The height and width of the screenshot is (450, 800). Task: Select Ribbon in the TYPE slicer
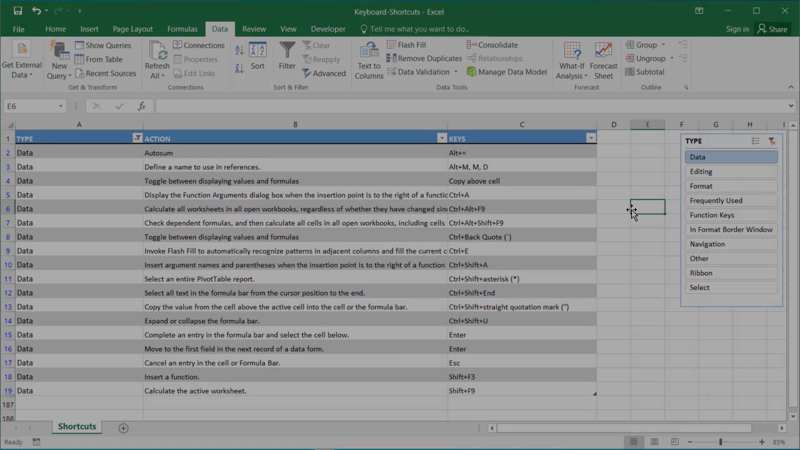click(731, 273)
